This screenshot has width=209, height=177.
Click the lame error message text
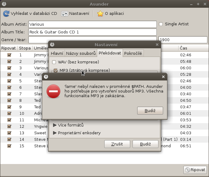pyautogui.click(x=114, y=91)
